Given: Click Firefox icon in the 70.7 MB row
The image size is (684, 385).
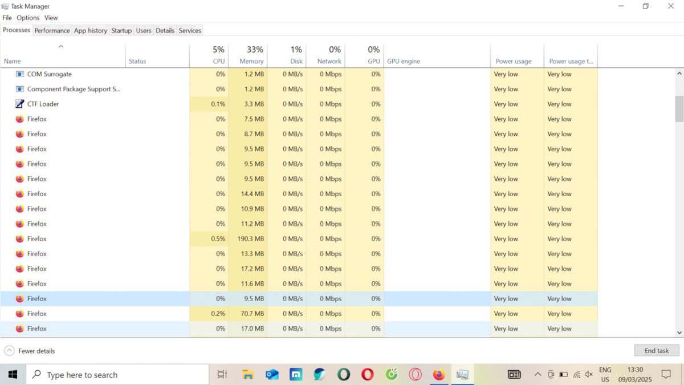Looking at the screenshot, I should [x=20, y=314].
